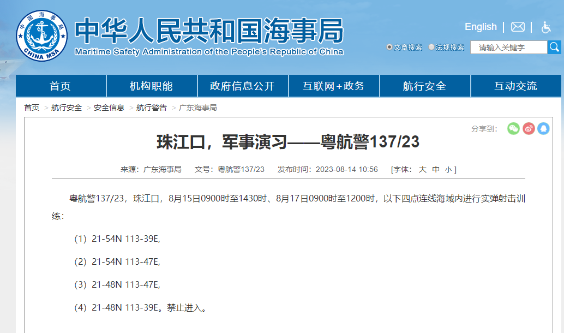Share via the blue QQ bell icon
Screen dimensions: 564x333
tap(543, 128)
